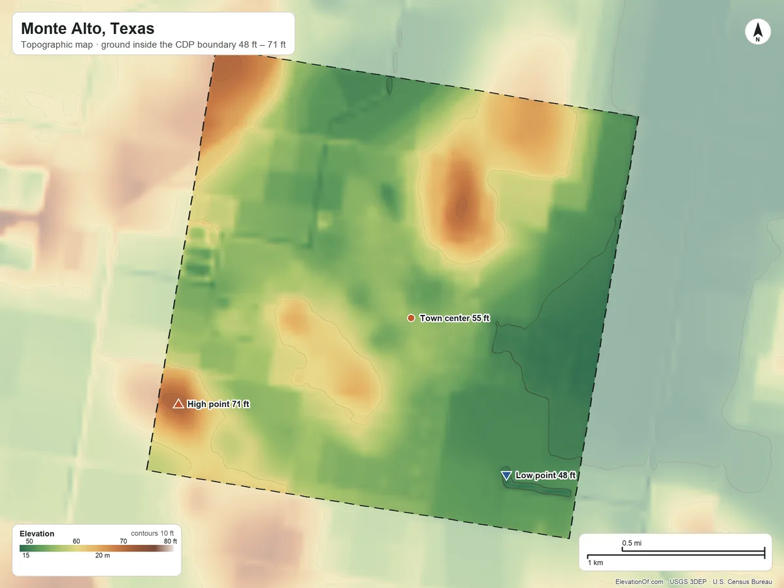Click the 0.5 mi scale bar label
This screenshot has width=784, height=588.
click(x=632, y=544)
